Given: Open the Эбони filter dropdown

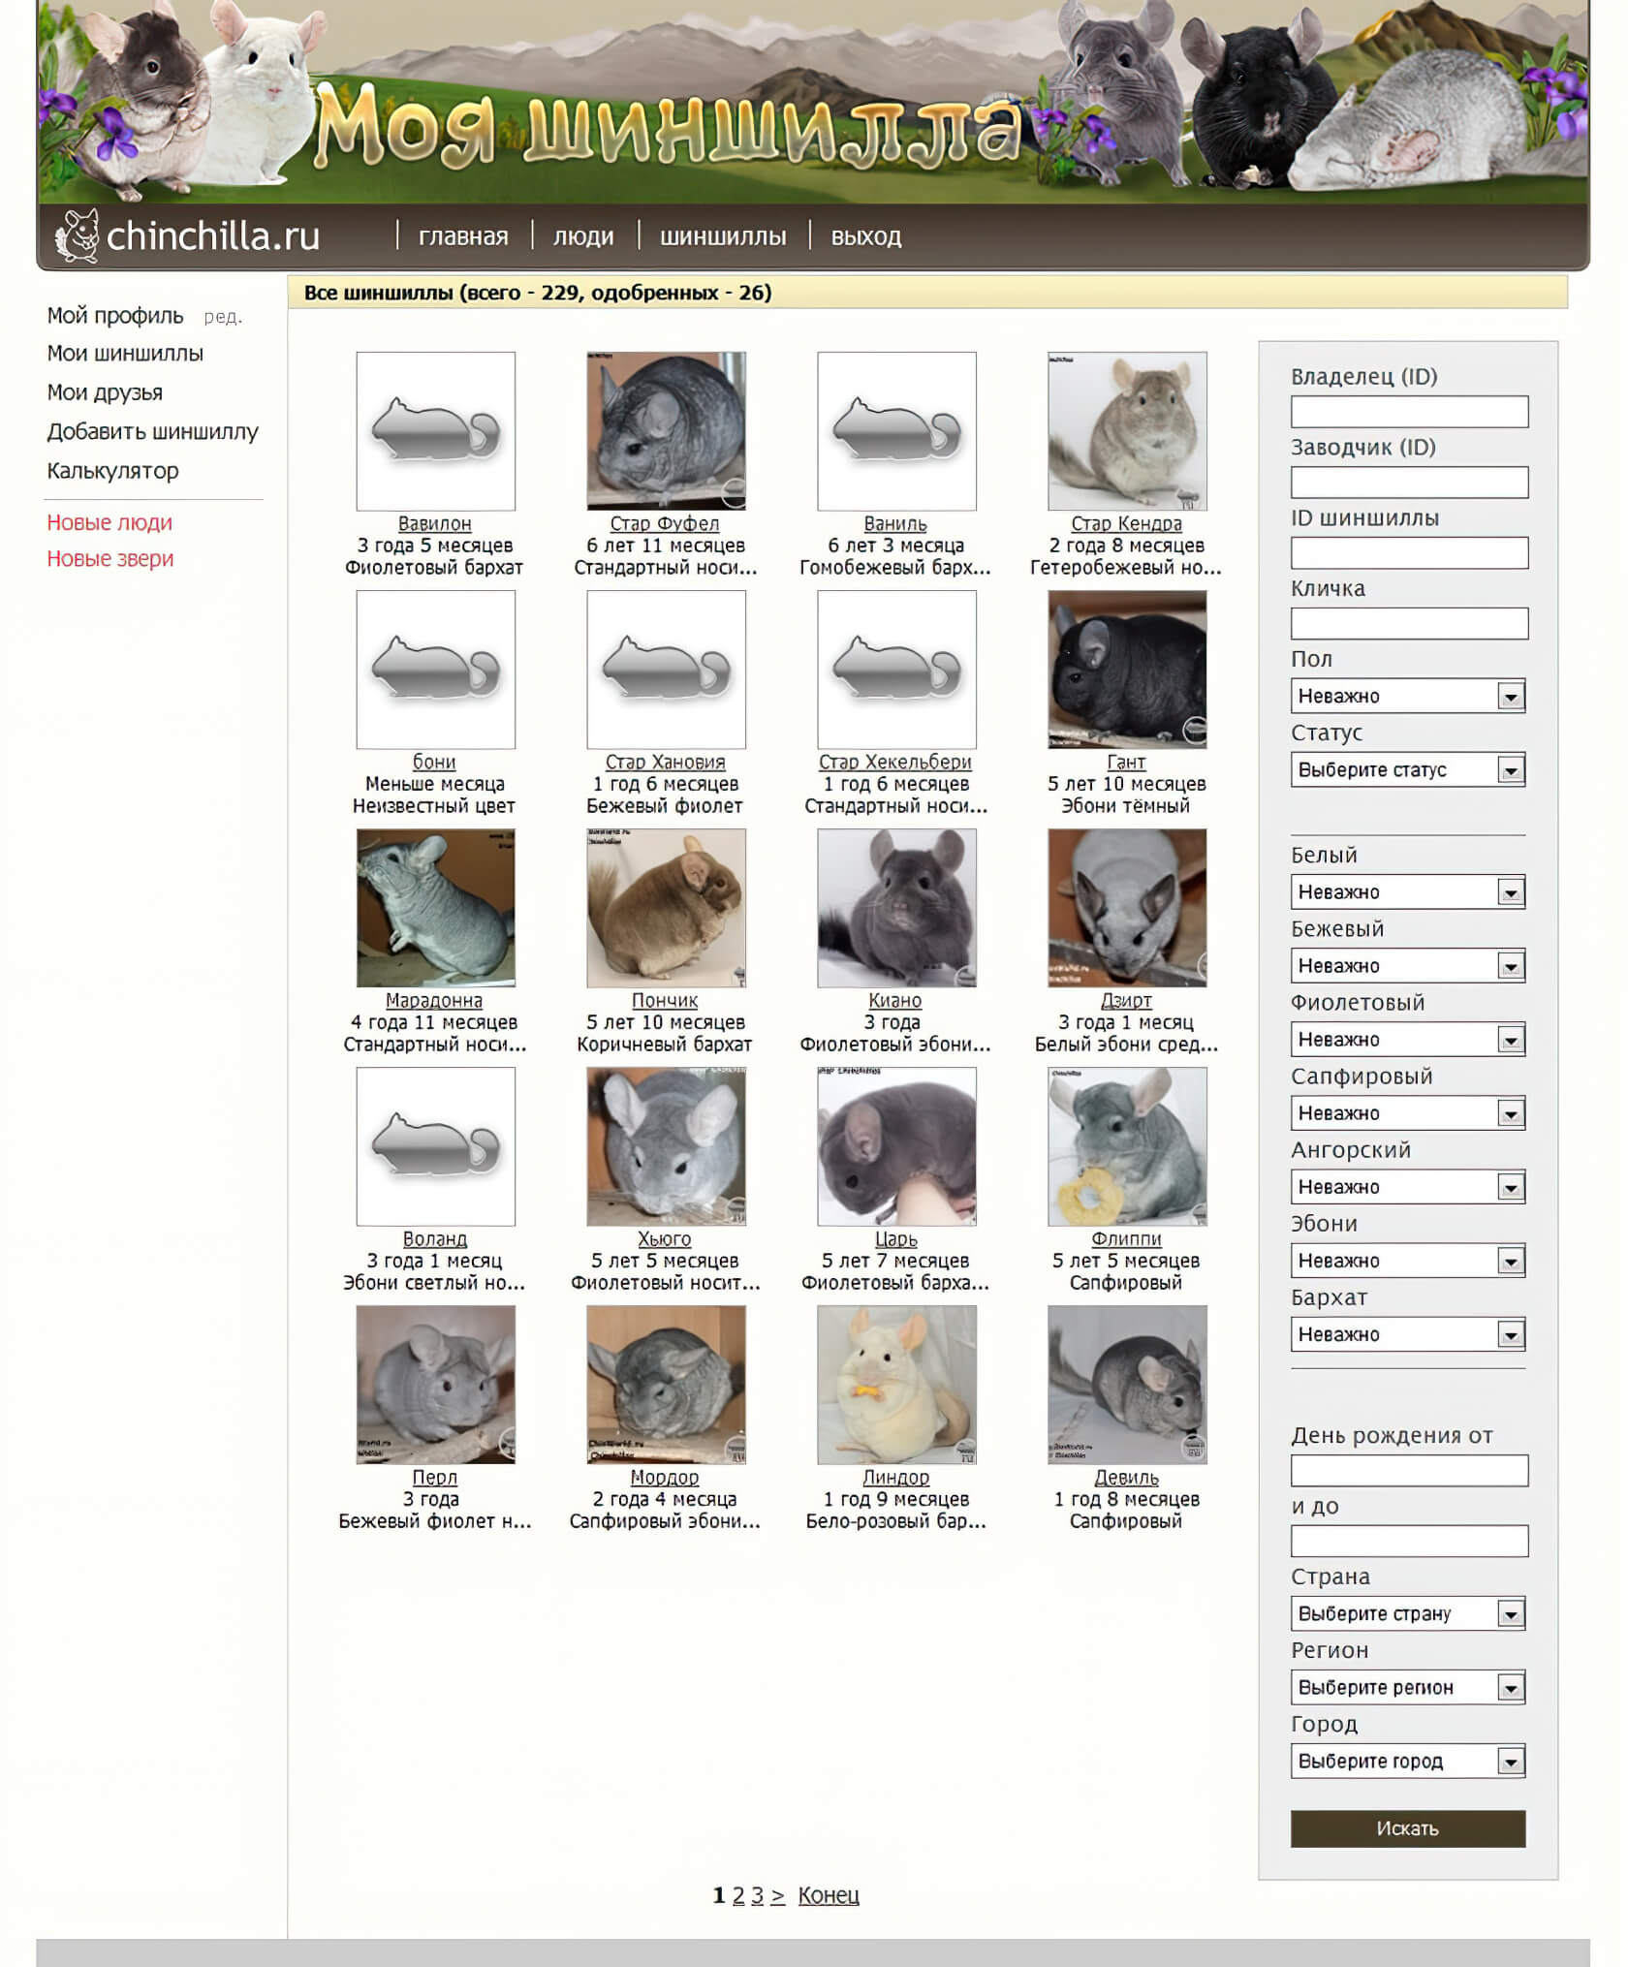Looking at the screenshot, I should 1407,1261.
